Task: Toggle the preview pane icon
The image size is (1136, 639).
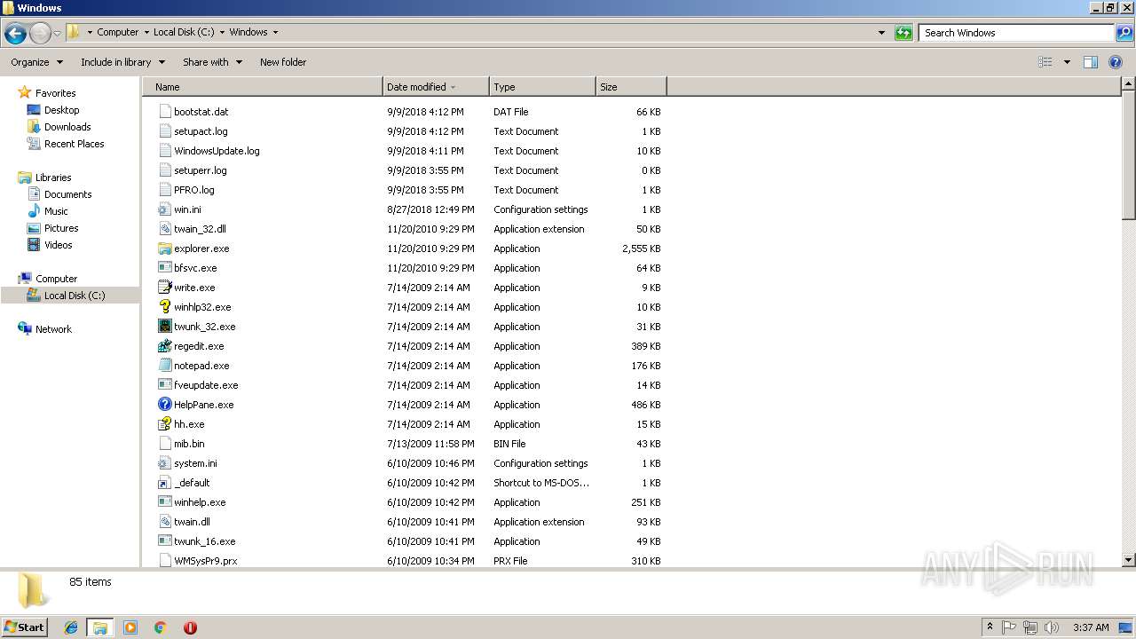Action: click(1091, 62)
